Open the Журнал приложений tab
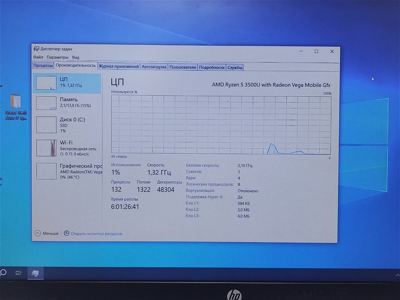The height and width of the screenshot is (300, 400). click(x=119, y=66)
